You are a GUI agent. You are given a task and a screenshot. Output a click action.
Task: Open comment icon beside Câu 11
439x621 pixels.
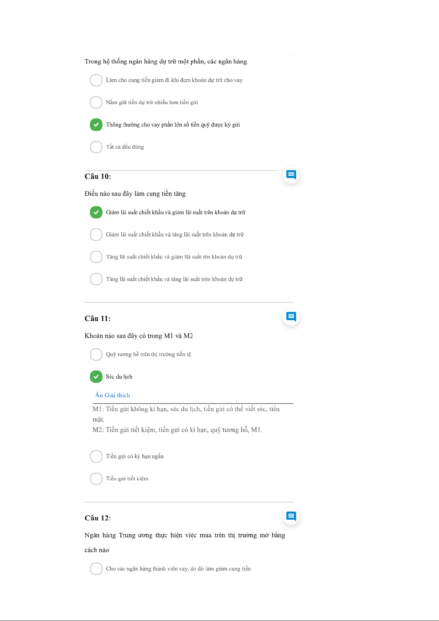tap(291, 317)
